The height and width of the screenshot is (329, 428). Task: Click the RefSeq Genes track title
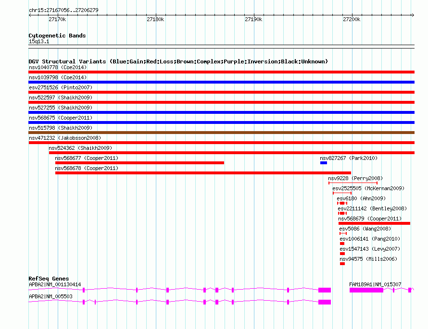(x=49, y=279)
